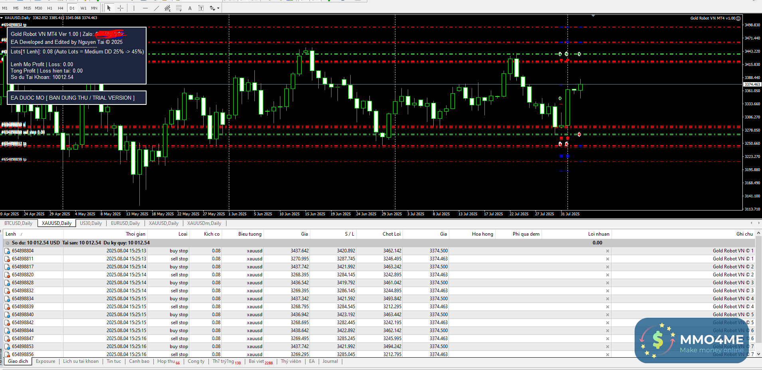Select the Crosshair tool
Viewport: 762px width, 370px height.
coord(120,8)
